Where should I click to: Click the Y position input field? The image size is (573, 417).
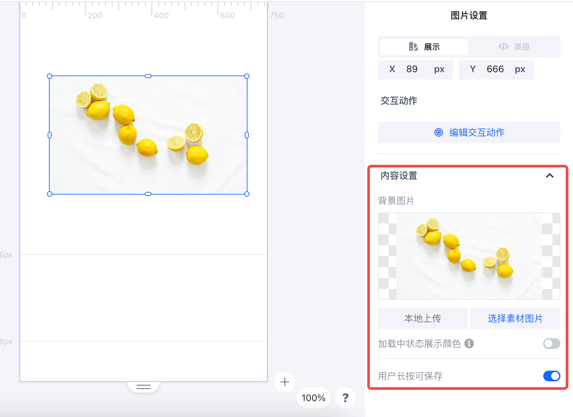[x=496, y=69]
